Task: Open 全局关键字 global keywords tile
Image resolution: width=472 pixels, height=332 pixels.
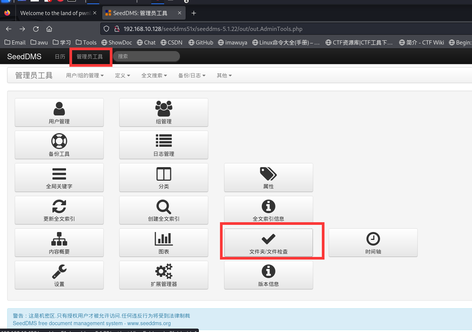Action: pyautogui.click(x=59, y=177)
